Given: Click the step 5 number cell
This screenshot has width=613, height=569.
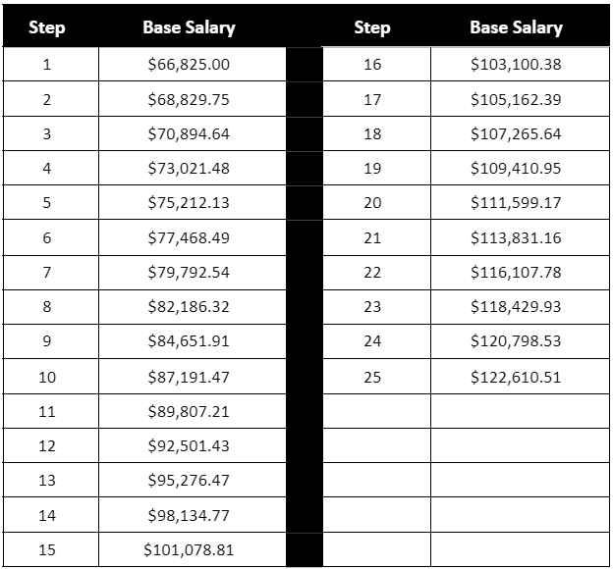Looking at the screenshot, I should tap(47, 203).
